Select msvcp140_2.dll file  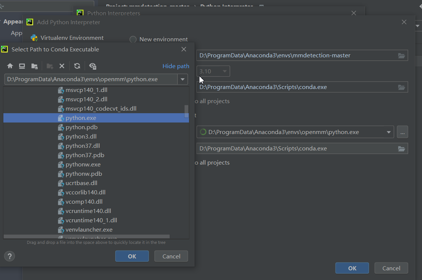point(86,99)
